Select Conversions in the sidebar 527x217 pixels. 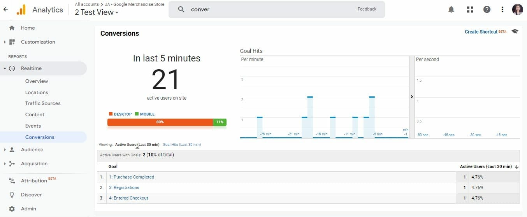pos(40,137)
